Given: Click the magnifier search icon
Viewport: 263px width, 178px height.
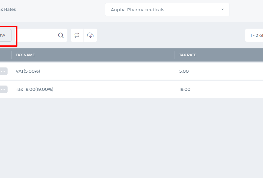Looking at the screenshot, I should point(61,35).
